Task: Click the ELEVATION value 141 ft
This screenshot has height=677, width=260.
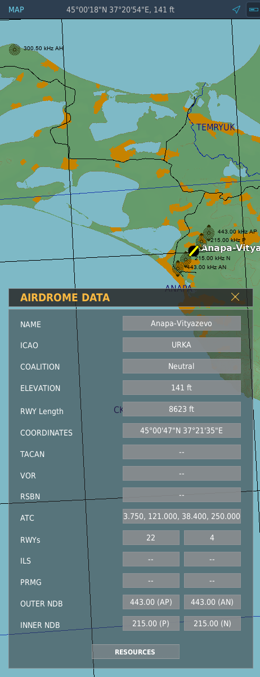Action: pyautogui.click(x=181, y=388)
